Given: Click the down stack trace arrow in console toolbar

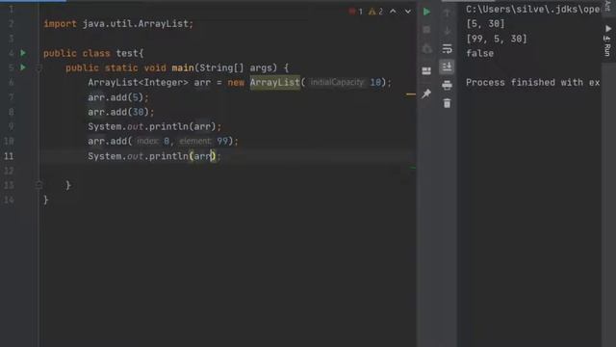Looking at the screenshot, I should pos(447,30).
